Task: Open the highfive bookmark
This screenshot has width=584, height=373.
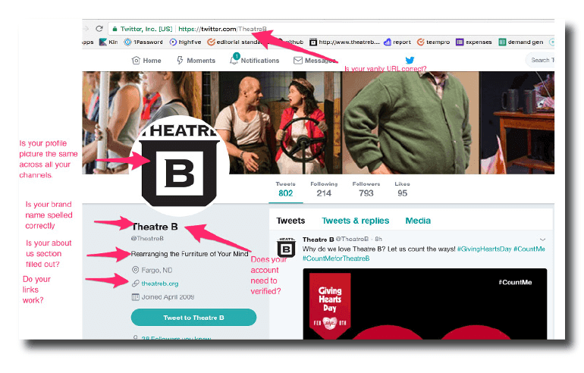Action: (x=185, y=42)
